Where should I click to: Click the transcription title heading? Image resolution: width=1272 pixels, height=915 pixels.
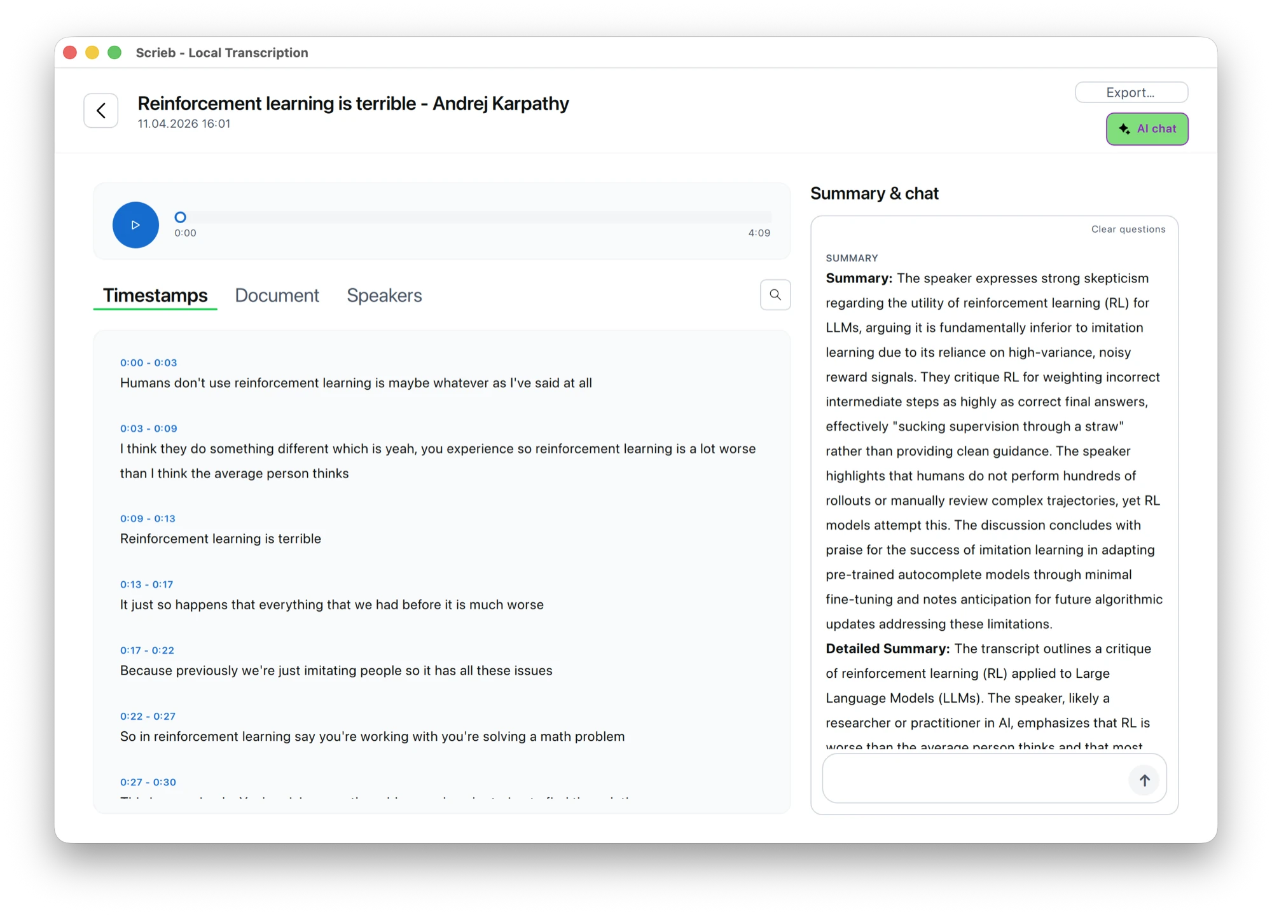coord(353,103)
